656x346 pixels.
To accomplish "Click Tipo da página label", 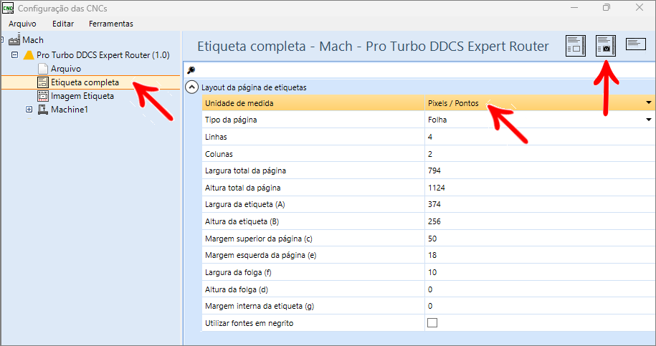I will click(231, 120).
